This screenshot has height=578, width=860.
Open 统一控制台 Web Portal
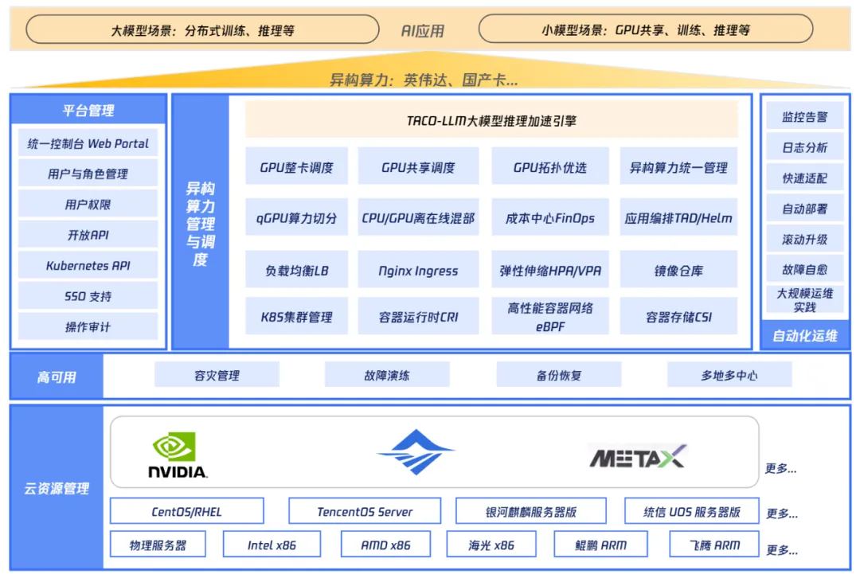[x=88, y=143]
